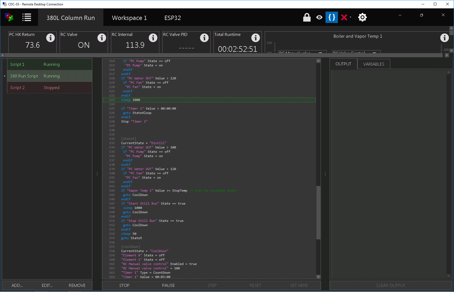Click the REMOVE button
The height and width of the screenshot is (292, 454).
click(x=77, y=286)
